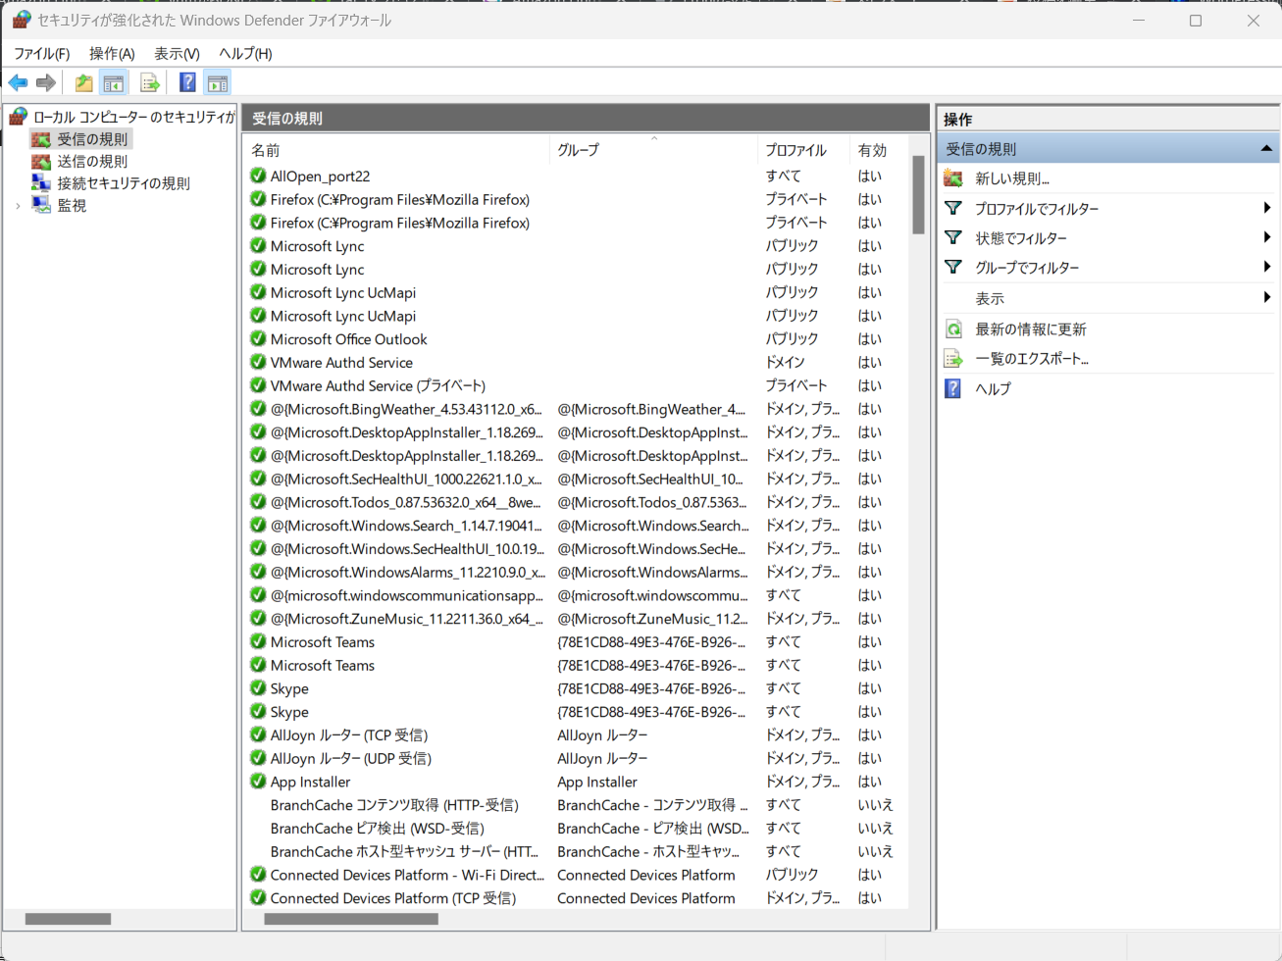1282x961 pixels.
Task: Expand the 監視 tree node
Action: tap(18, 206)
